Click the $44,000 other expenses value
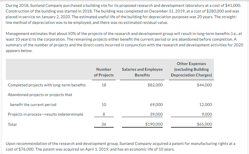This screenshot has height=154, width=249. point(204,85)
